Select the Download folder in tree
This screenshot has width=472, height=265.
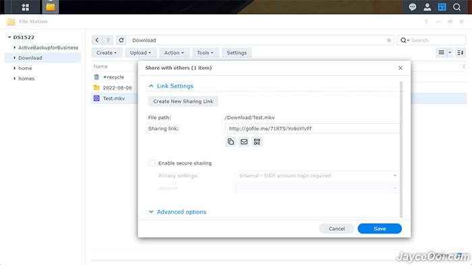[x=42, y=58]
